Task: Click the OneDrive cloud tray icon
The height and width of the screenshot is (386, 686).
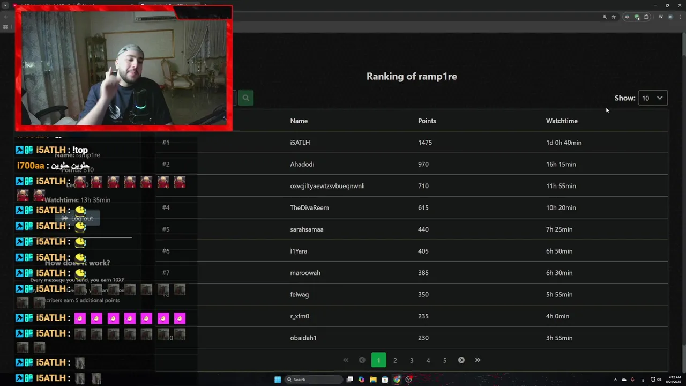Action: [624, 380]
